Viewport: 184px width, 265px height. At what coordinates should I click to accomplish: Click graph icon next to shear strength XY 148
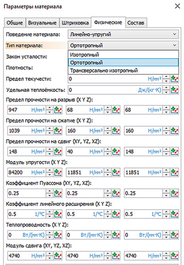click(x=58, y=151)
